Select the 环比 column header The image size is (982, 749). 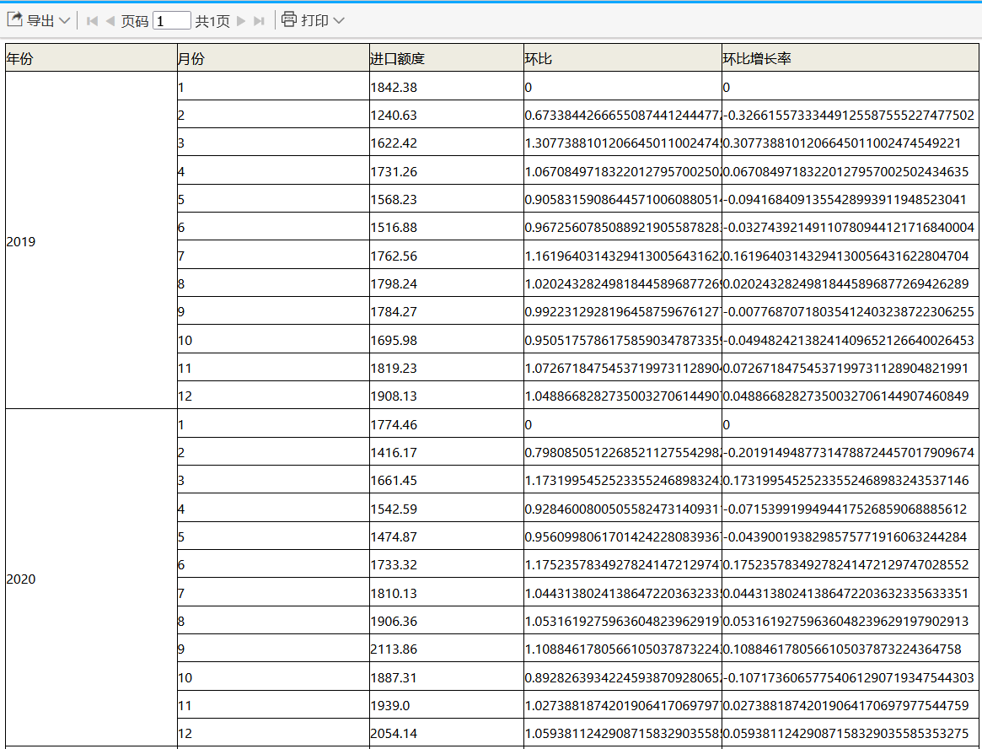coord(623,58)
